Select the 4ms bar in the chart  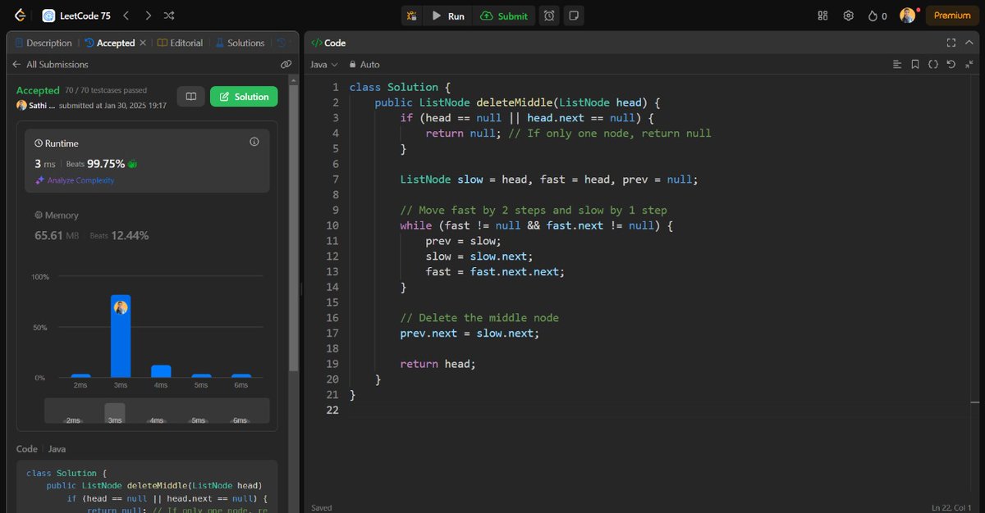click(x=161, y=371)
